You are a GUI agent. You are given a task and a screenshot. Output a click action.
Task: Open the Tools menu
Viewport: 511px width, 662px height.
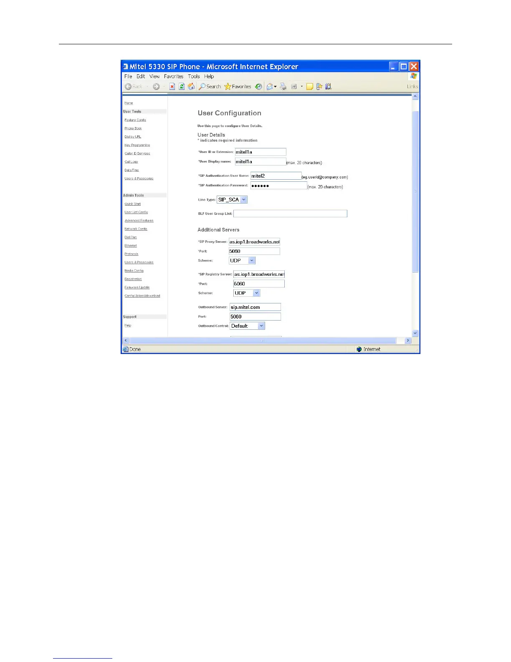194,76
